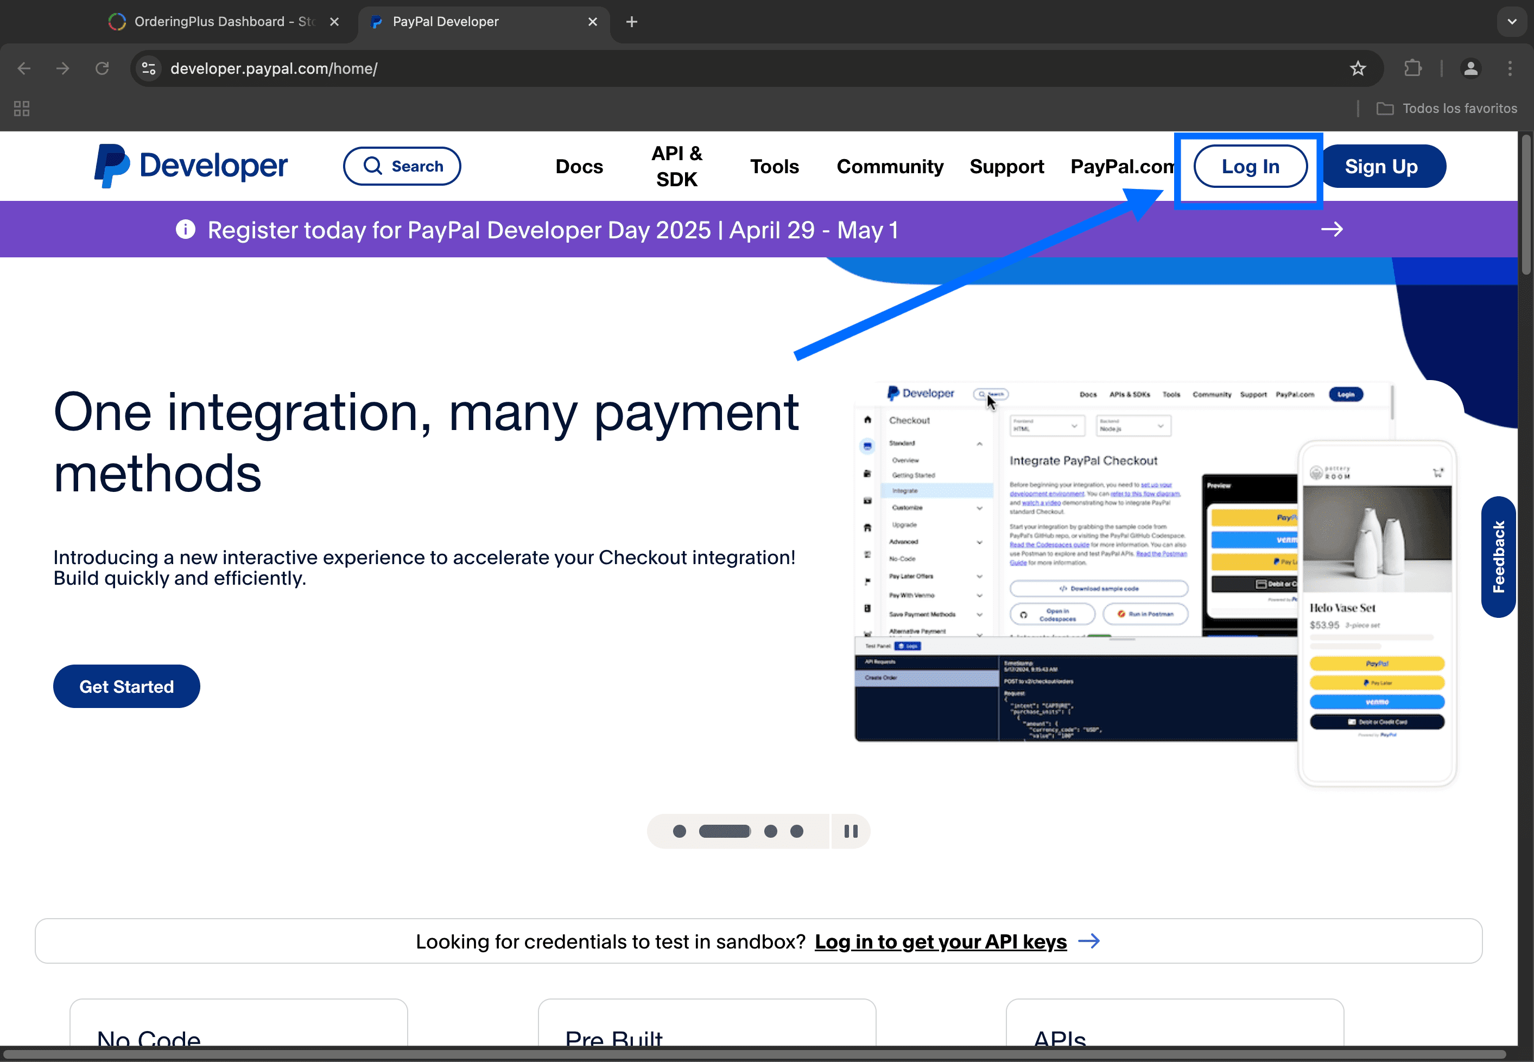This screenshot has height=1062, width=1534.
Task: Open Log in to get your API keys link
Action: pos(940,941)
